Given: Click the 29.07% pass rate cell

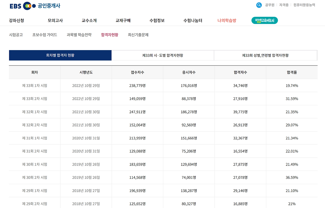Looking at the screenshot, I should pyautogui.click(x=292, y=125).
